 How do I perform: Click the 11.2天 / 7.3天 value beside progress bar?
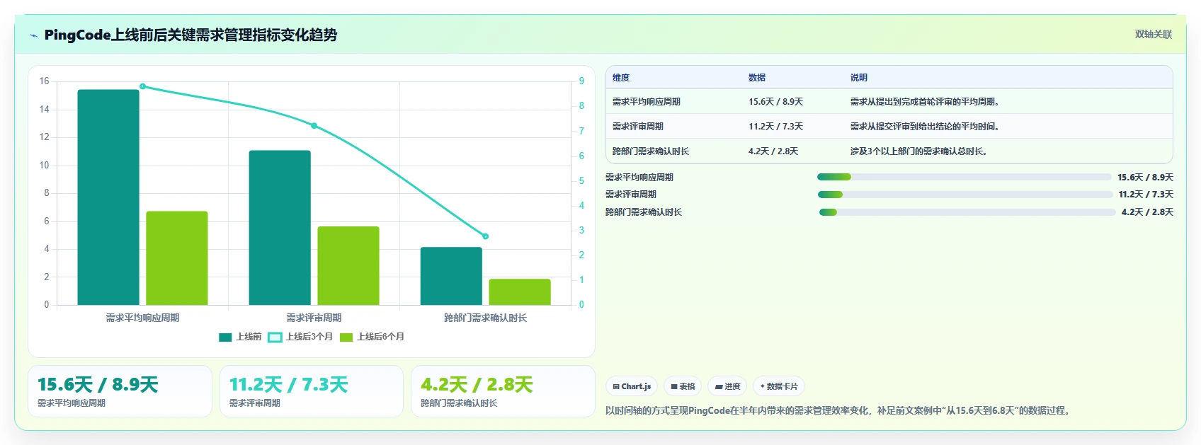(x=1146, y=195)
